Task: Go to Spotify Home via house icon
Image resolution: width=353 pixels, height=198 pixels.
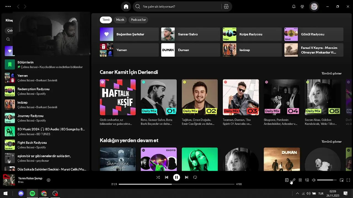Action: click(126, 7)
